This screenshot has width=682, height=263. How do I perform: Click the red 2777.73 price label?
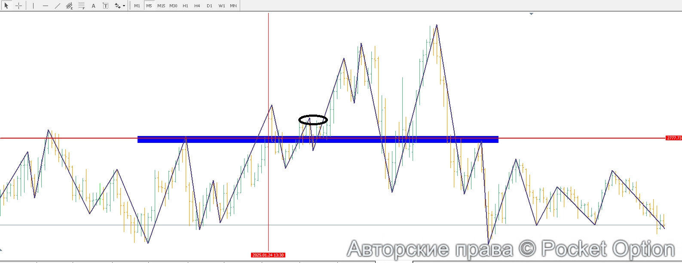673,138
